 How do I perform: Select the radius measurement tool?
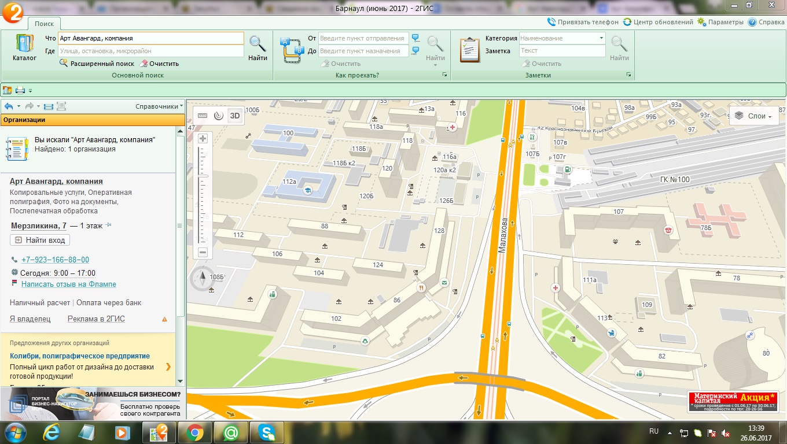tap(218, 115)
